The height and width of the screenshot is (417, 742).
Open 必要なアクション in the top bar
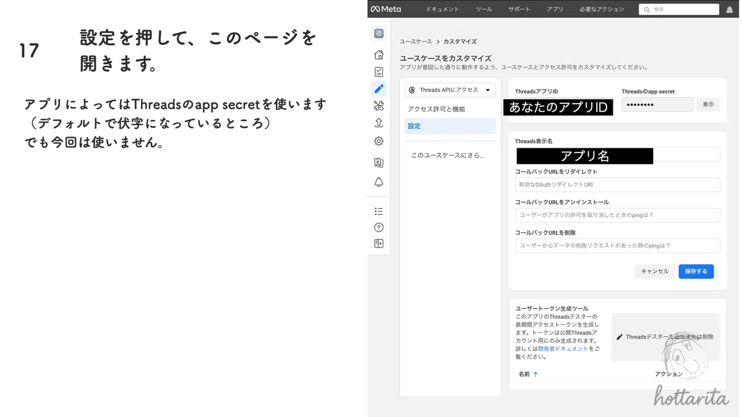(602, 9)
